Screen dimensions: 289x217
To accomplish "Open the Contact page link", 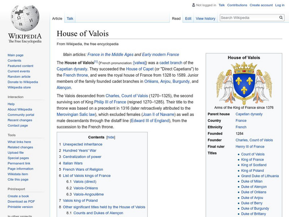I will [x=18, y=125].
